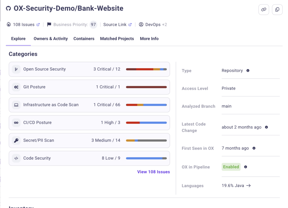The width and height of the screenshot is (288, 208).
Task: Open the Secret/PII Scan category row
Action: pyautogui.click(x=89, y=141)
